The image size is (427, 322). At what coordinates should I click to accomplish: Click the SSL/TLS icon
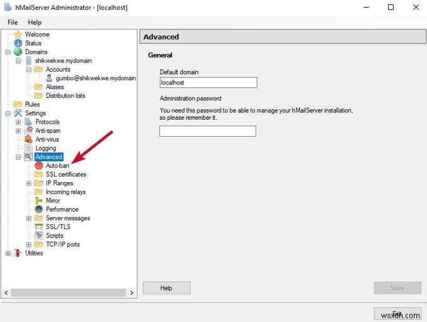(x=39, y=227)
